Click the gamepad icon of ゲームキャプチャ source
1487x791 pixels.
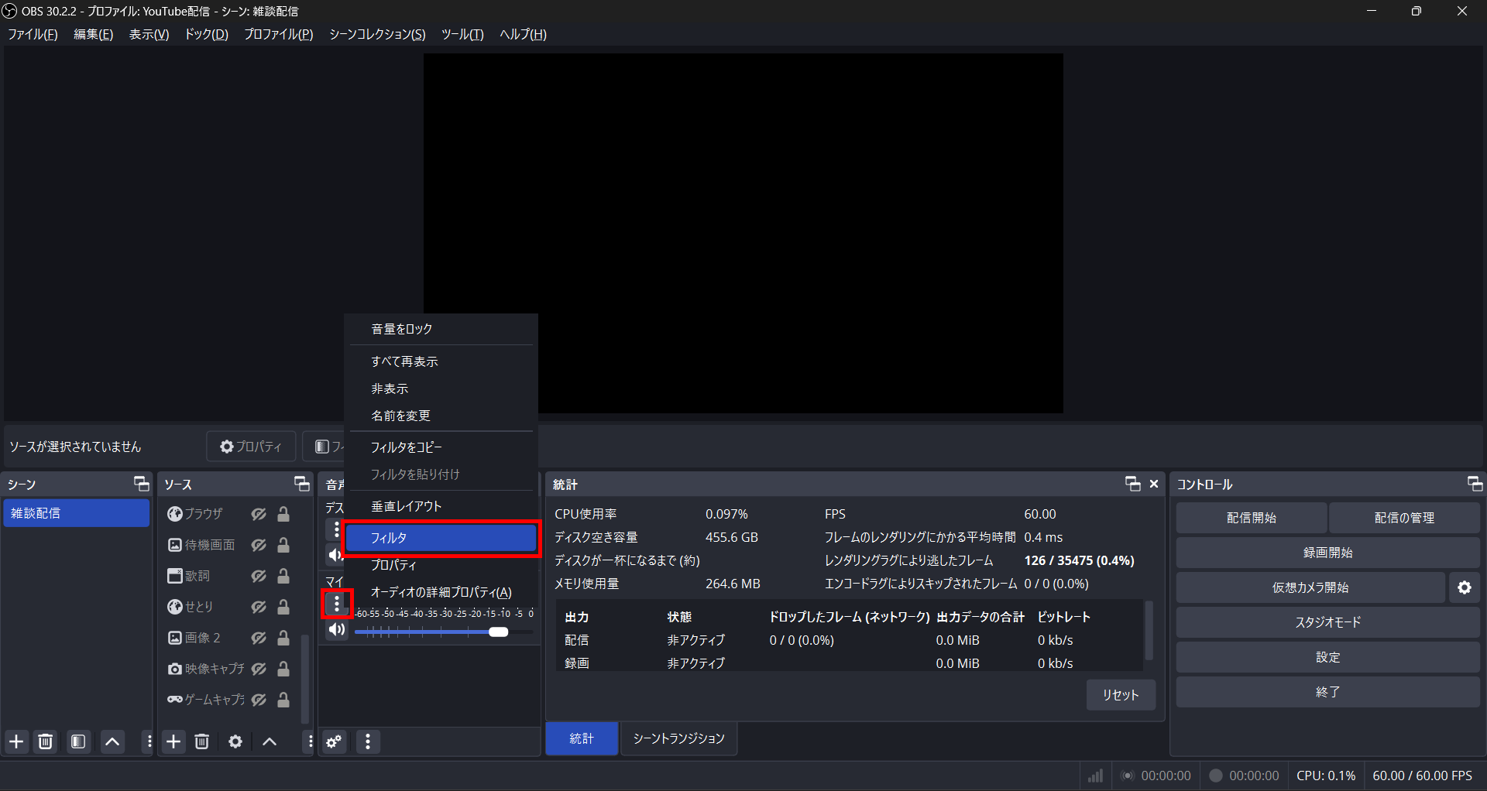pyautogui.click(x=175, y=700)
